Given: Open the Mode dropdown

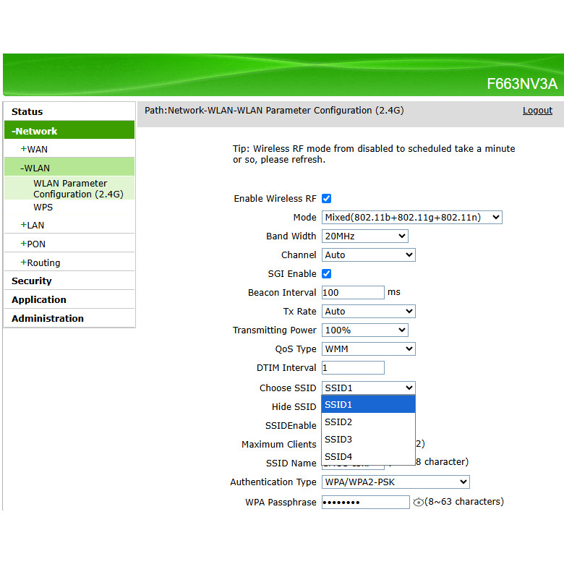Looking at the screenshot, I should [x=411, y=218].
